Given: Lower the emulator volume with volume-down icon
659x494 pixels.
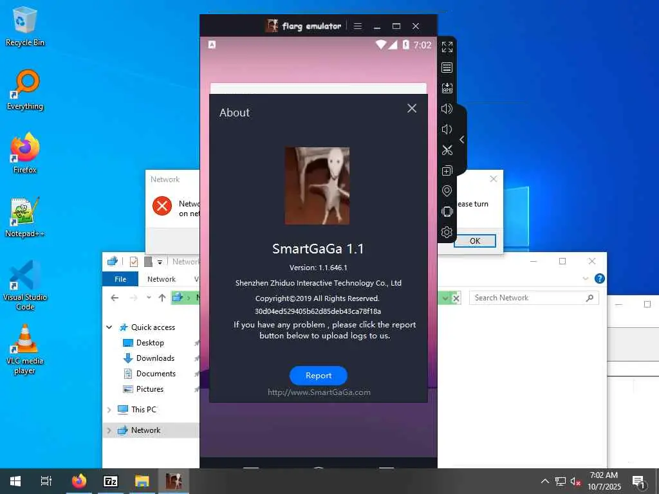Looking at the screenshot, I should 447,129.
